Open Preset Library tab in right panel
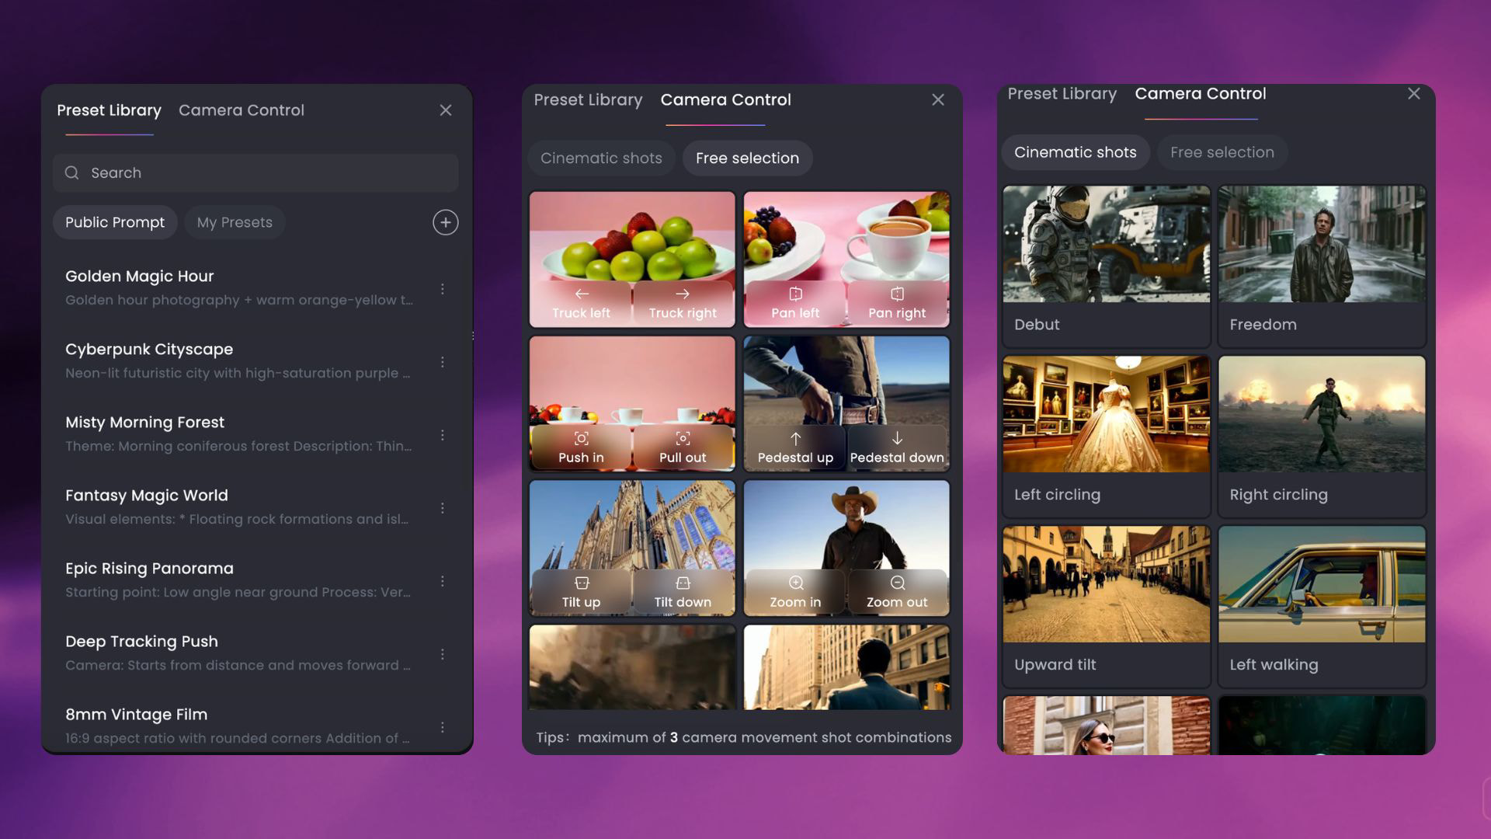The width and height of the screenshot is (1491, 839). point(1062,93)
